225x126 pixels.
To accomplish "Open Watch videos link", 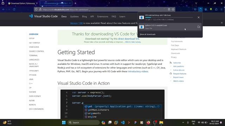I will coord(178,81).
